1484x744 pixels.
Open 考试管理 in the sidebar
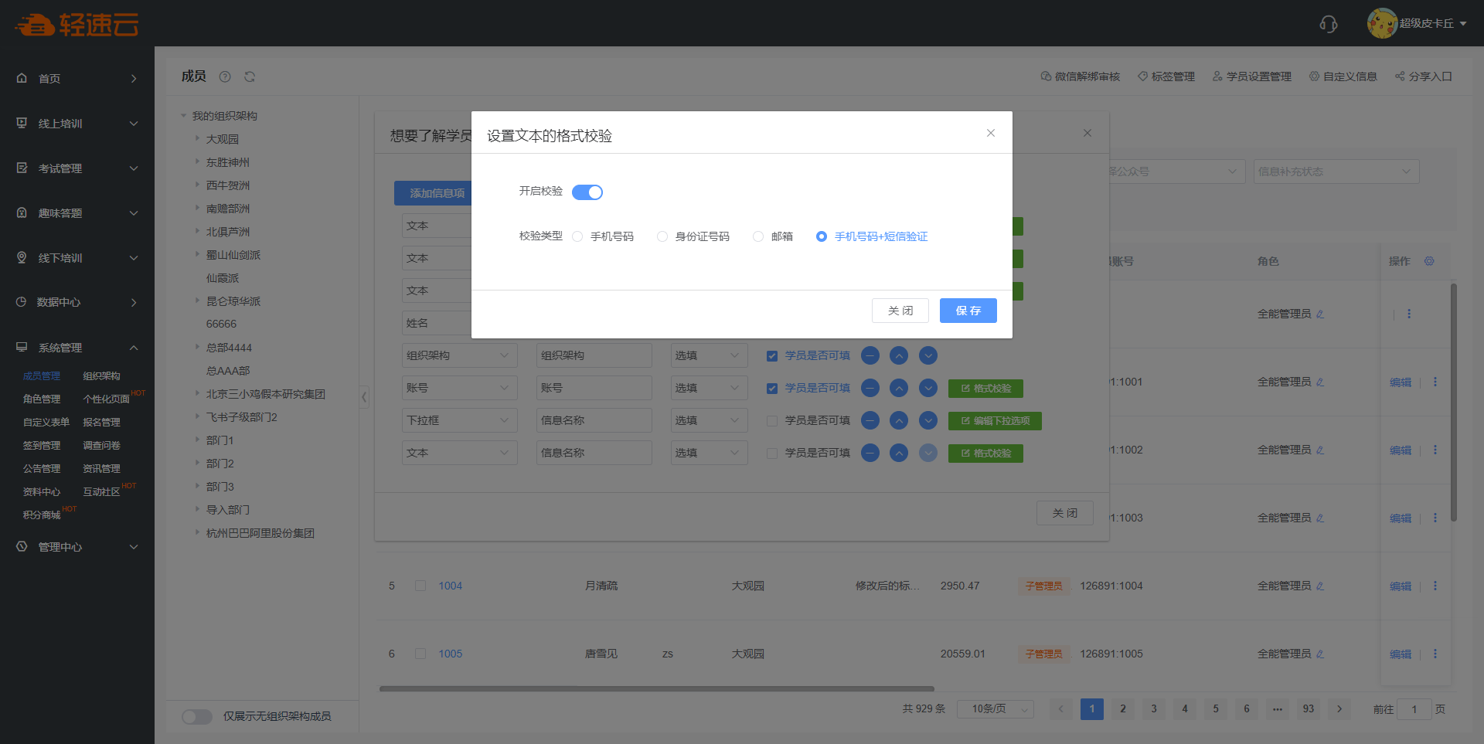point(77,168)
